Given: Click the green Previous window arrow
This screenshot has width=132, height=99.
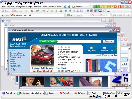Looking at the screenshot, I should (x=95, y=7).
